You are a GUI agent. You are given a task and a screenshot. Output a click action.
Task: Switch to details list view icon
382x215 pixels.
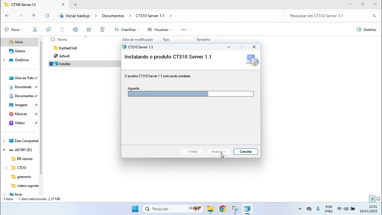click(372, 199)
